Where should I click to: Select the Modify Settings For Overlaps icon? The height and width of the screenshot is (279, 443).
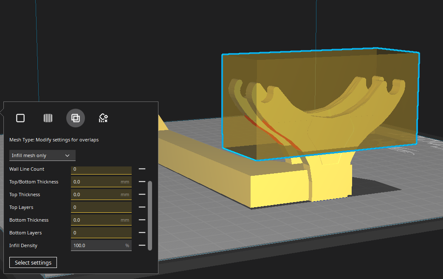pyautogui.click(x=75, y=118)
